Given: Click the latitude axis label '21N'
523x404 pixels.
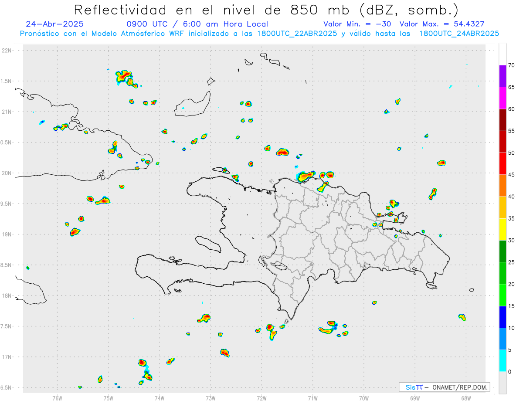Looking at the screenshot, I should click(7, 112).
